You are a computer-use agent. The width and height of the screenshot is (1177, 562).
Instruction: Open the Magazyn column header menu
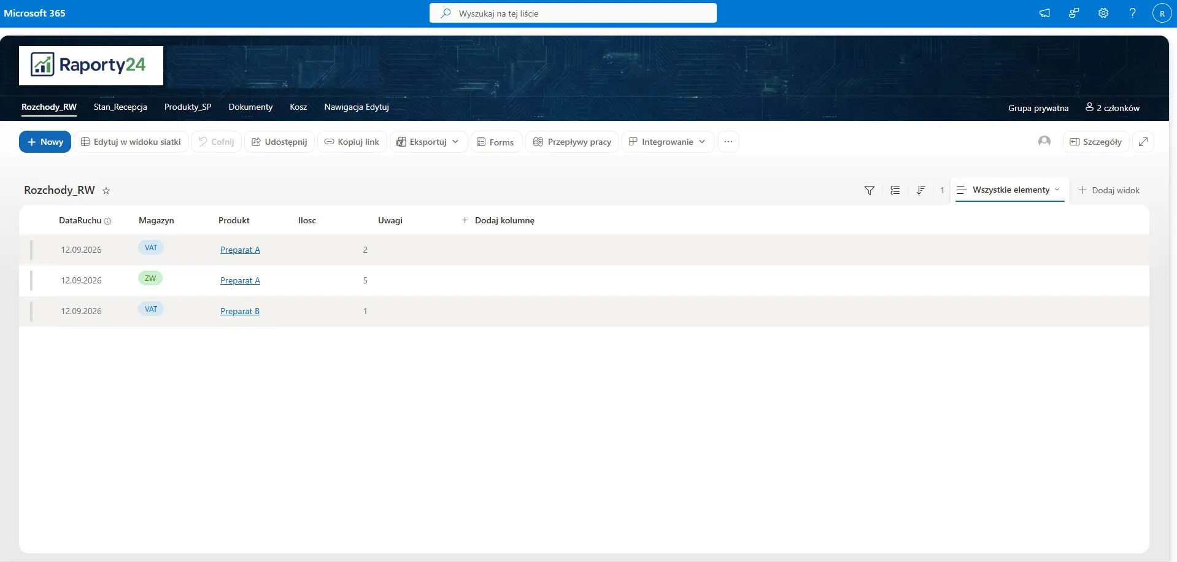[156, 220]
